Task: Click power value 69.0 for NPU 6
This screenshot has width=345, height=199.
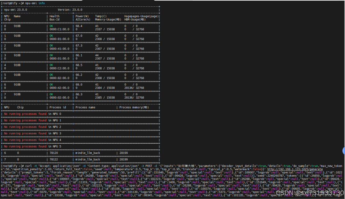Action: pos(79,84)
